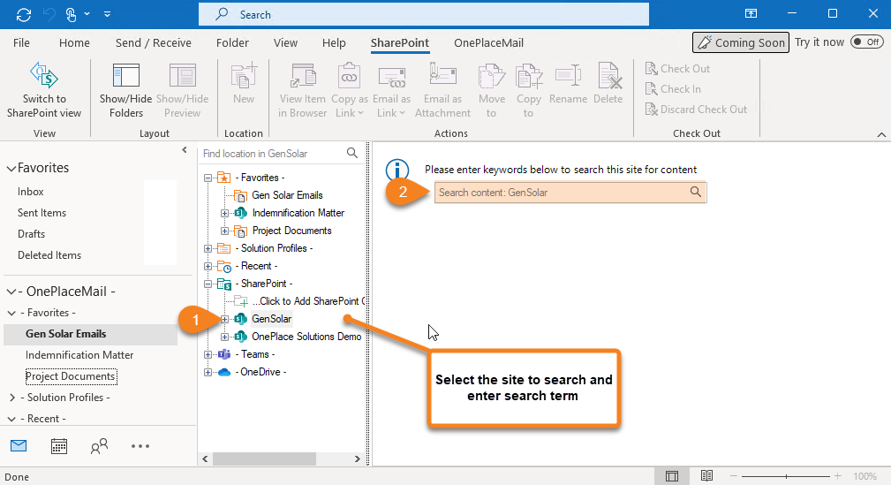Click more navigation options ellipsis
891x485 pixels.
click(140, 446)
